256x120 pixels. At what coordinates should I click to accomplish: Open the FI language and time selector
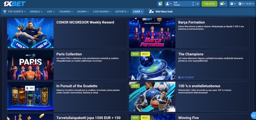[246, 4]
